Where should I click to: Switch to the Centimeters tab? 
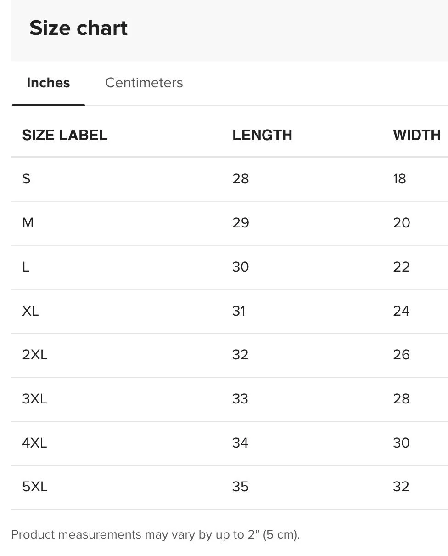(144, 83)
